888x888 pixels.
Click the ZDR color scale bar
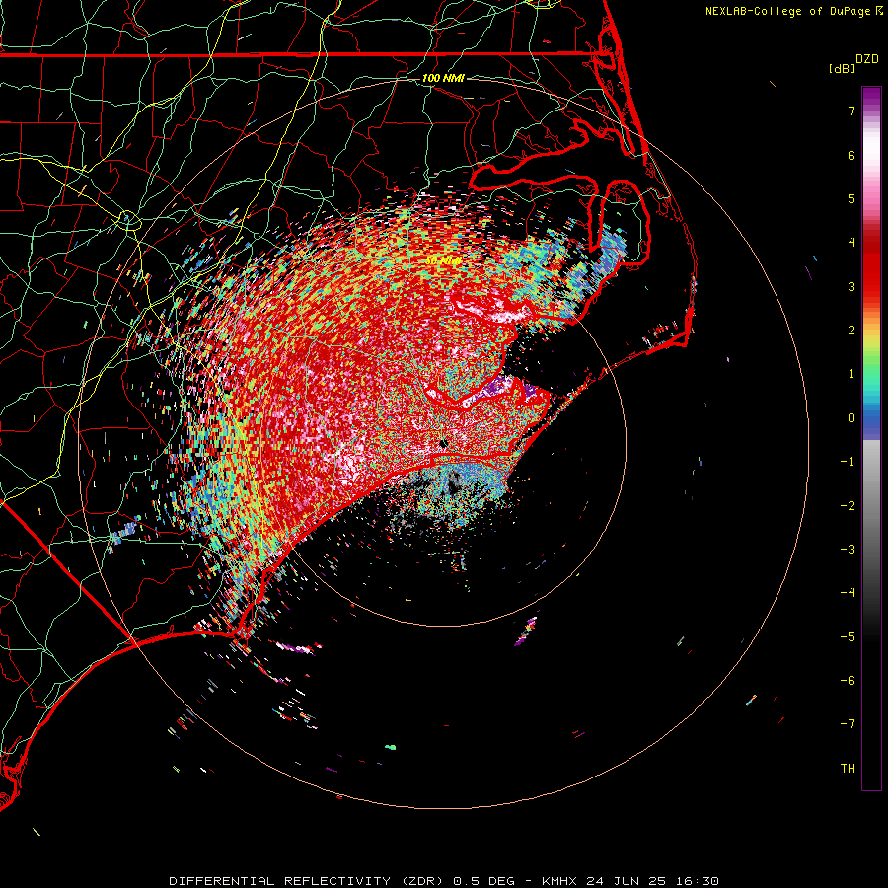coord(871,438)
